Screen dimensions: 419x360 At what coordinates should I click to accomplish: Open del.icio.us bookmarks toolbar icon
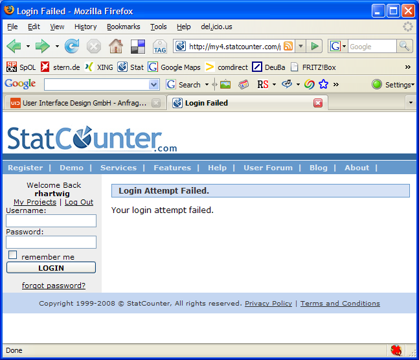coord(138,47)
